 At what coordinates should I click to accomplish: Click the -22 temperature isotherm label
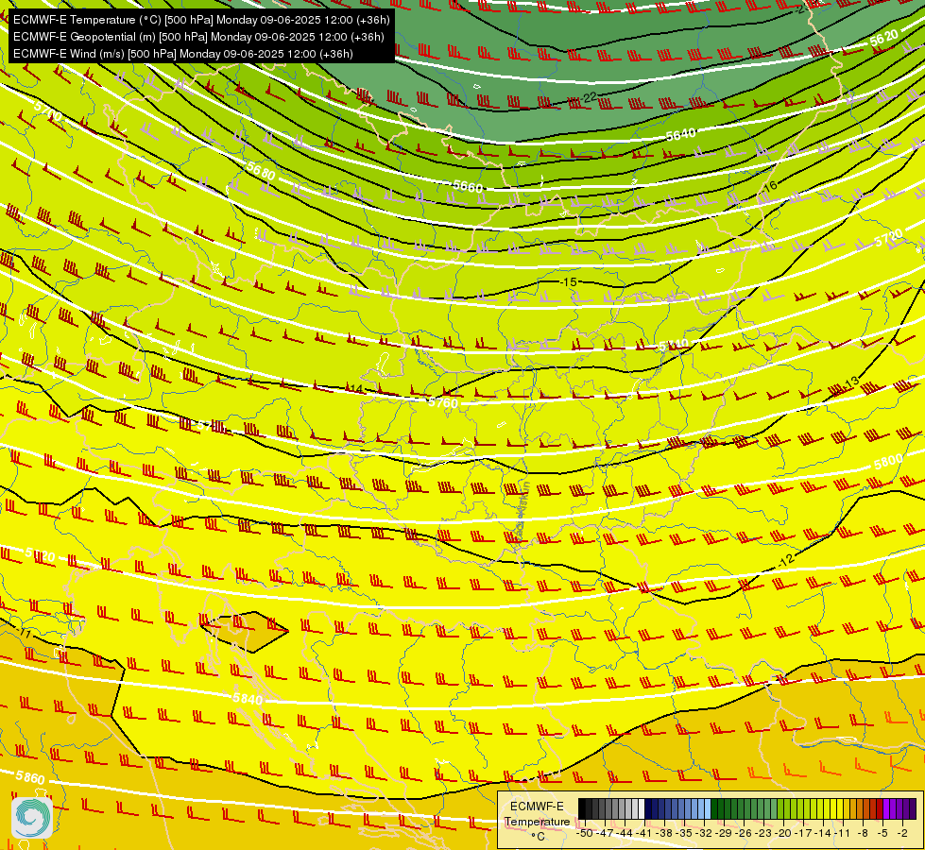[588, 97]
